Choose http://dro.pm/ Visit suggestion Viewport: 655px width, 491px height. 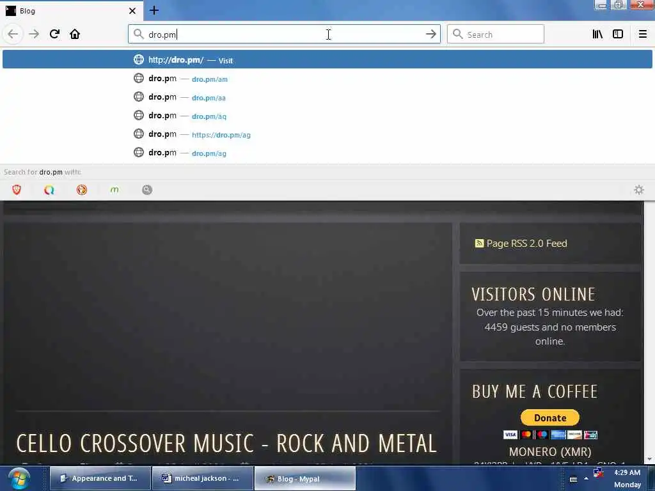pos(327,59)
